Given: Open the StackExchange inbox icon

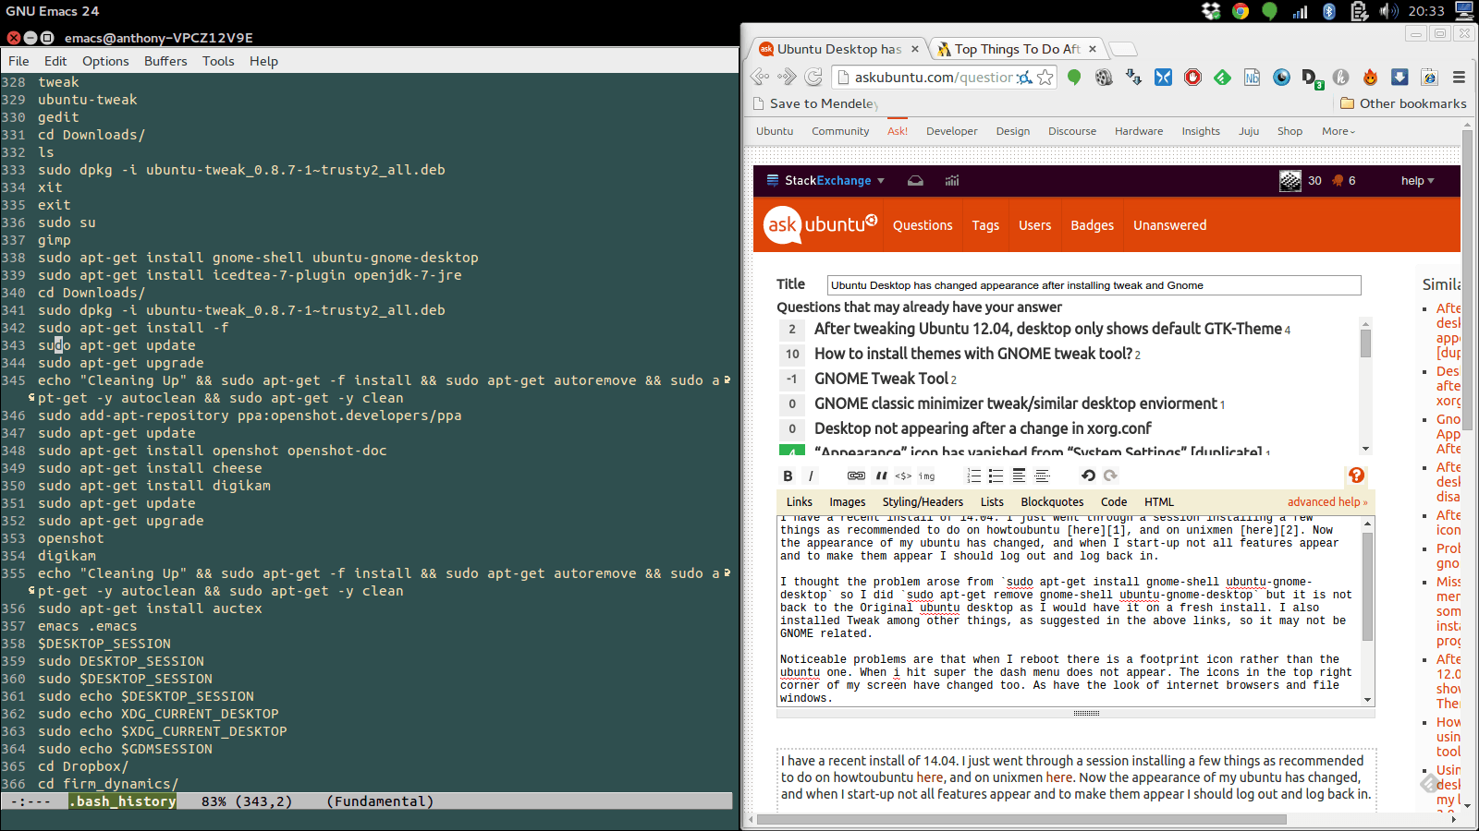Looking at the screenshot, I should 915,181.
